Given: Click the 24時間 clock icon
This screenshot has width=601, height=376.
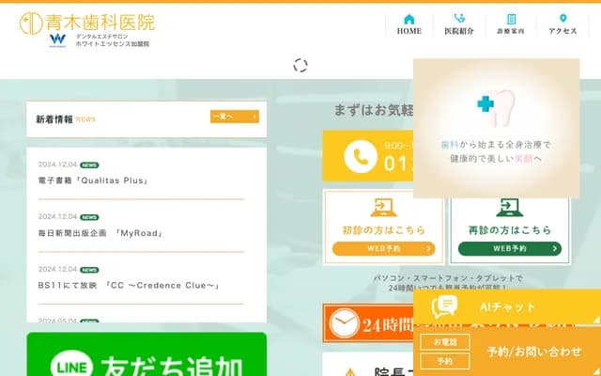Looking at the screenshot, I should point(344,321).
